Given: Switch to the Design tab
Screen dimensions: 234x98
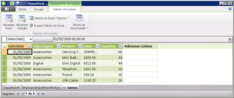Looking at the screenshot, I should (39, 9).
